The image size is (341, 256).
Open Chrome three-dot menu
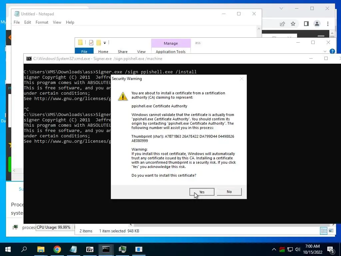click(x=328, y=24)
